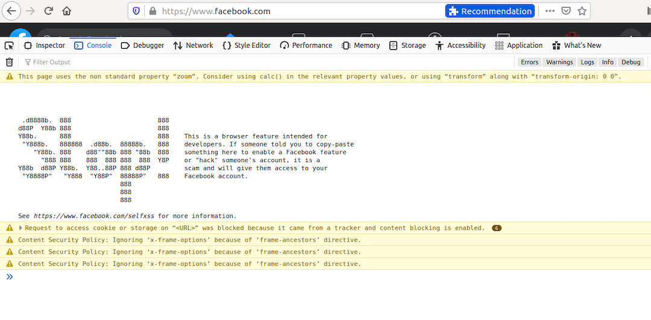Open the Storage tab

click(x=407, y=46)
